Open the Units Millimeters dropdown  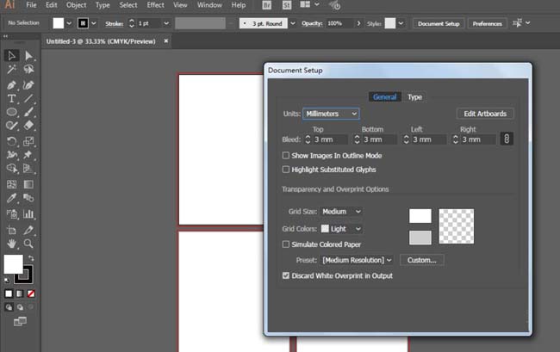331,114
